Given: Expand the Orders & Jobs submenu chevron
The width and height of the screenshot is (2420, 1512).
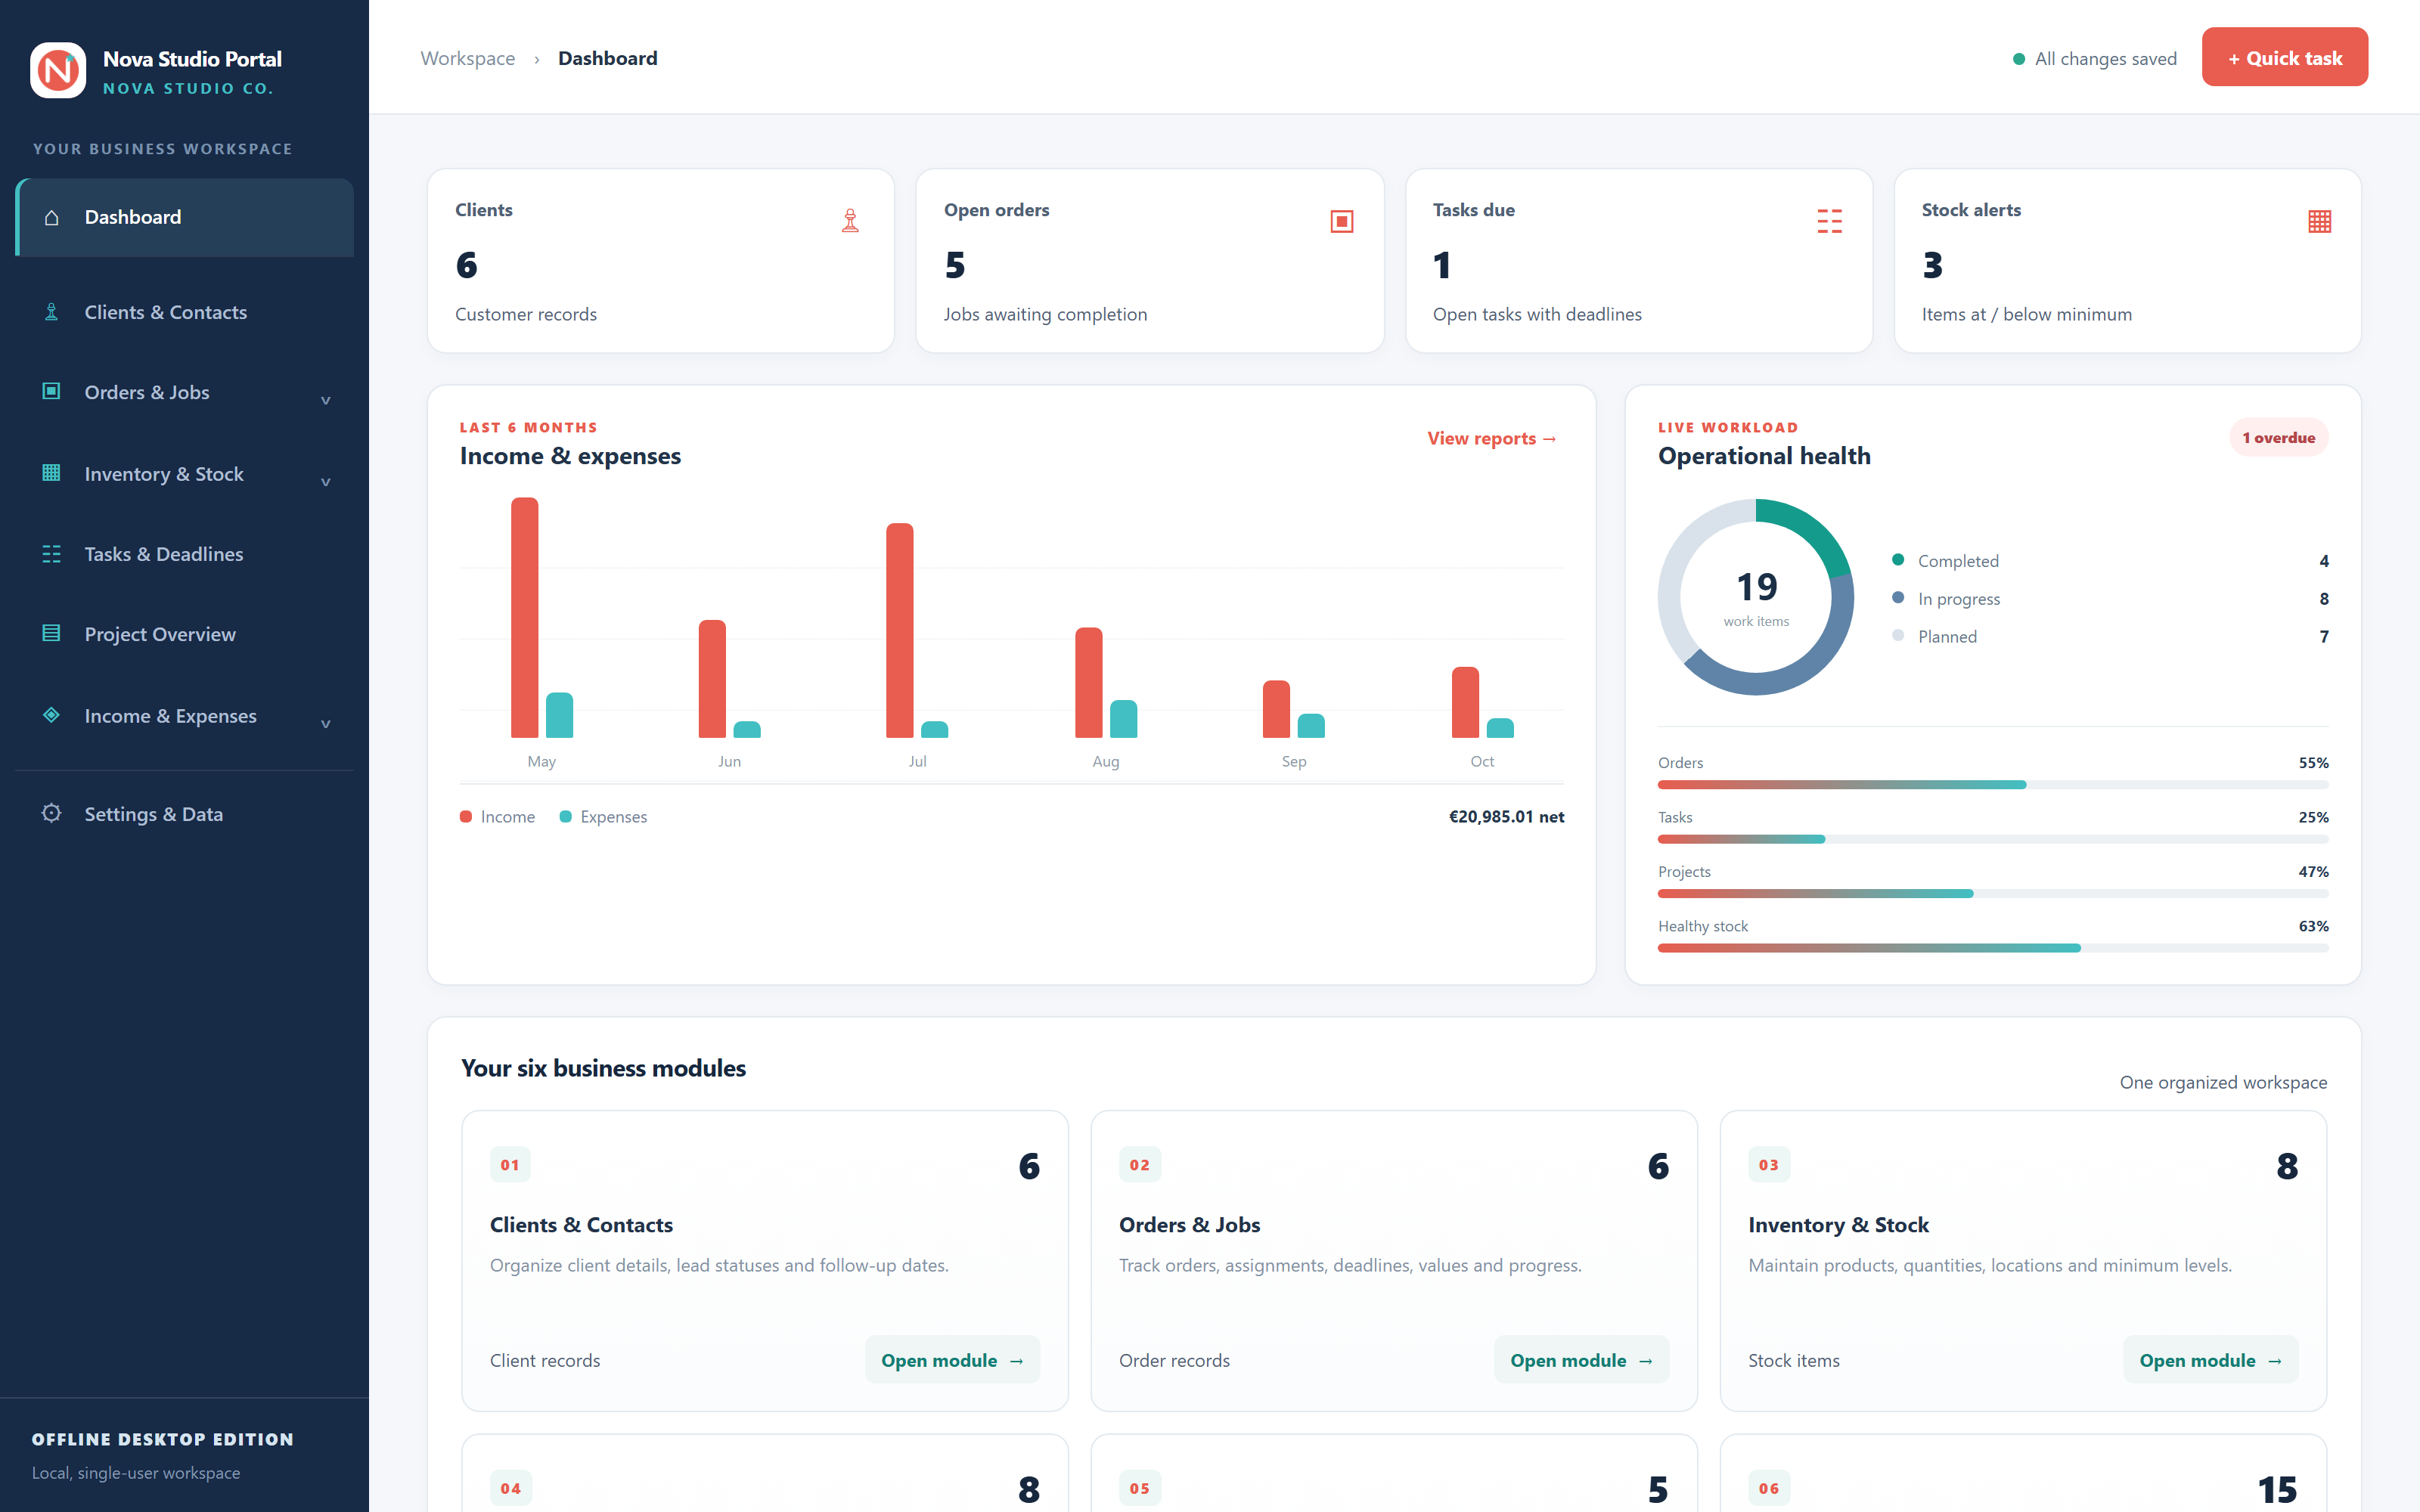Looking at the screenshot, I should point(325,400).
